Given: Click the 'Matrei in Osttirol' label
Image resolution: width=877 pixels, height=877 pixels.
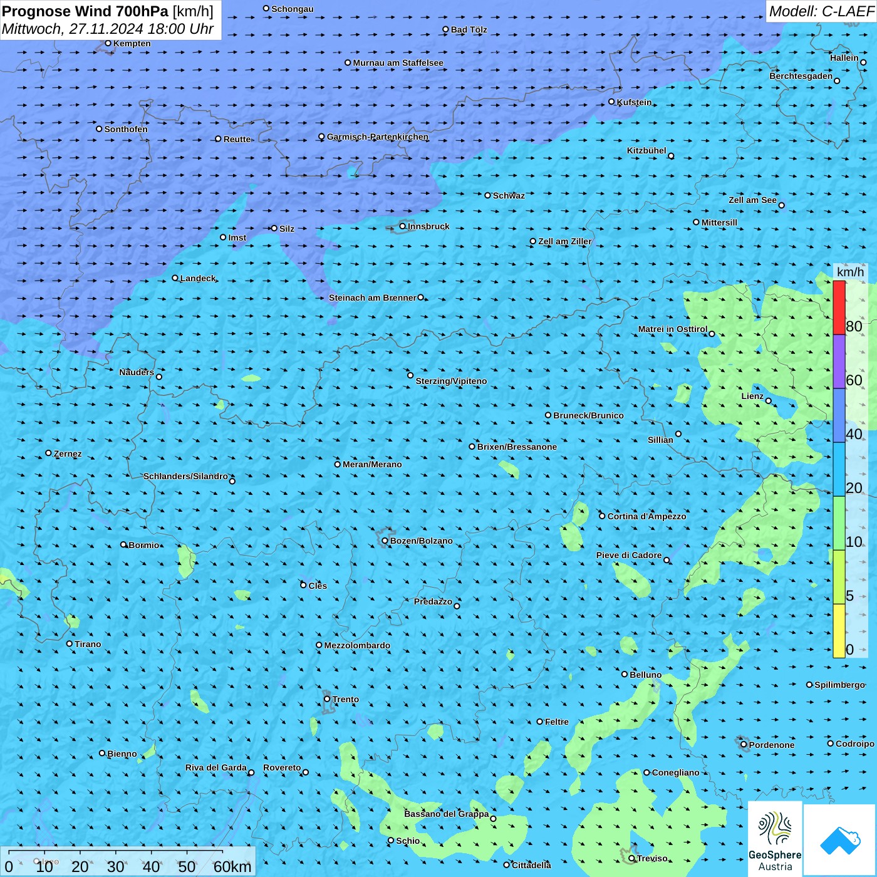Looking at the screenshot, I should [x=673, y=329].
